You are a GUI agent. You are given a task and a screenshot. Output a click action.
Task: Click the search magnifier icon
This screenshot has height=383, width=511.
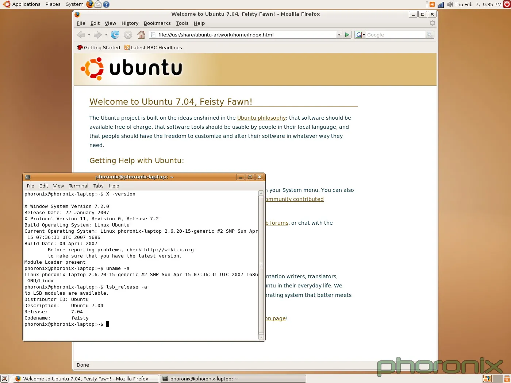(x=430, y=35)
